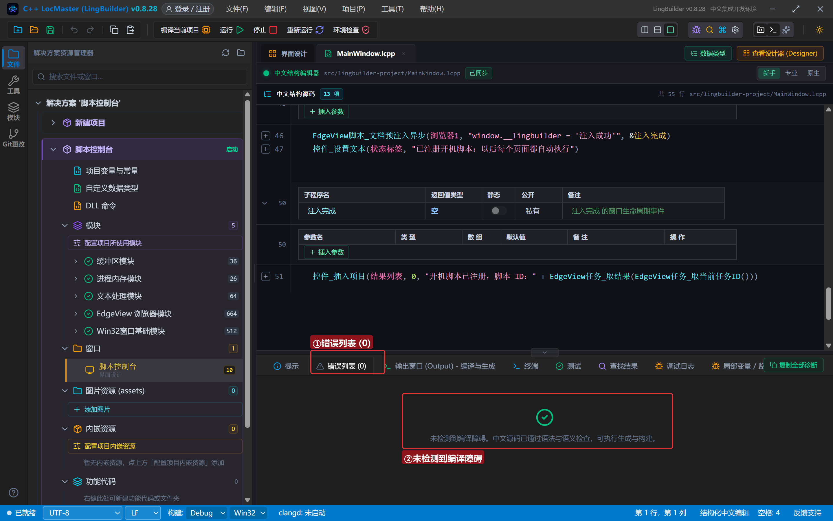Click the split vertical layout icon

(645, 30)
